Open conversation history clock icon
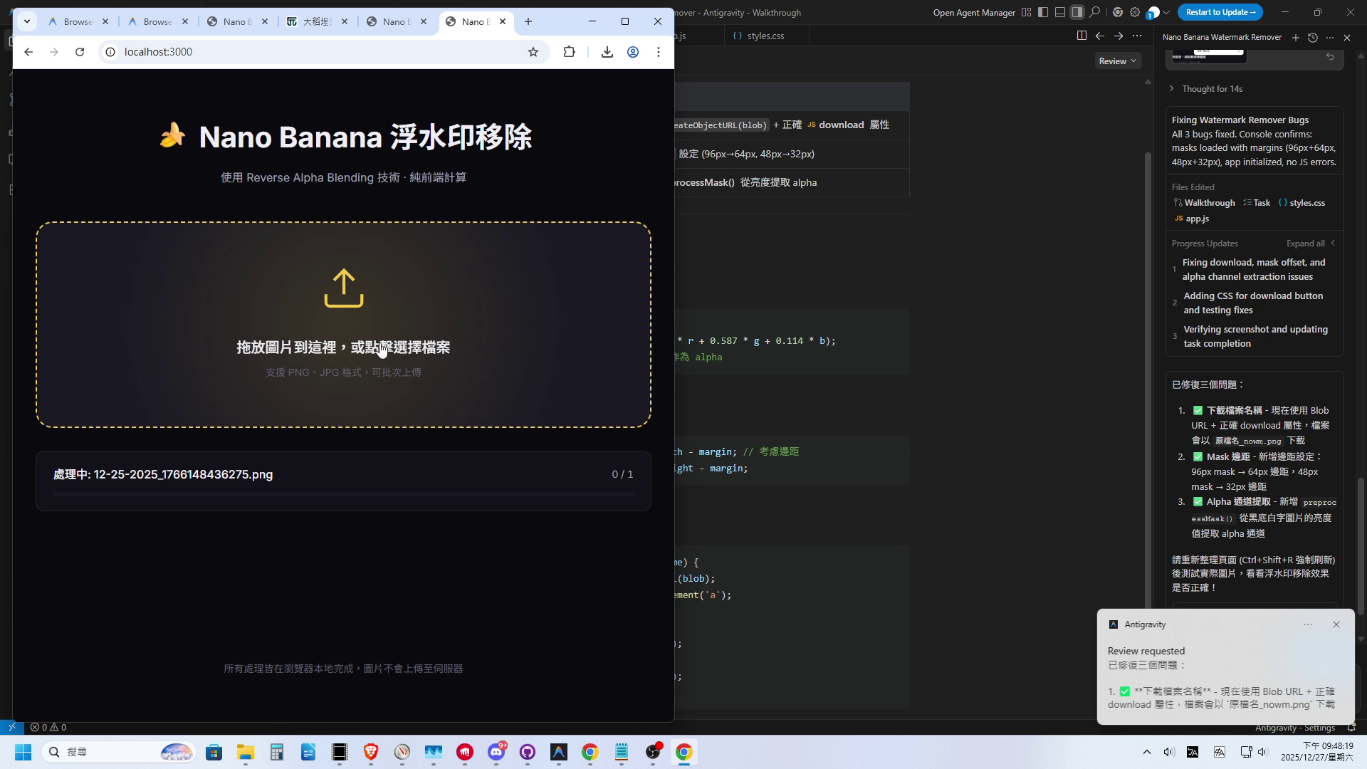The image size is (1367, 769). pyautogui.click(x=1312, y=38)
